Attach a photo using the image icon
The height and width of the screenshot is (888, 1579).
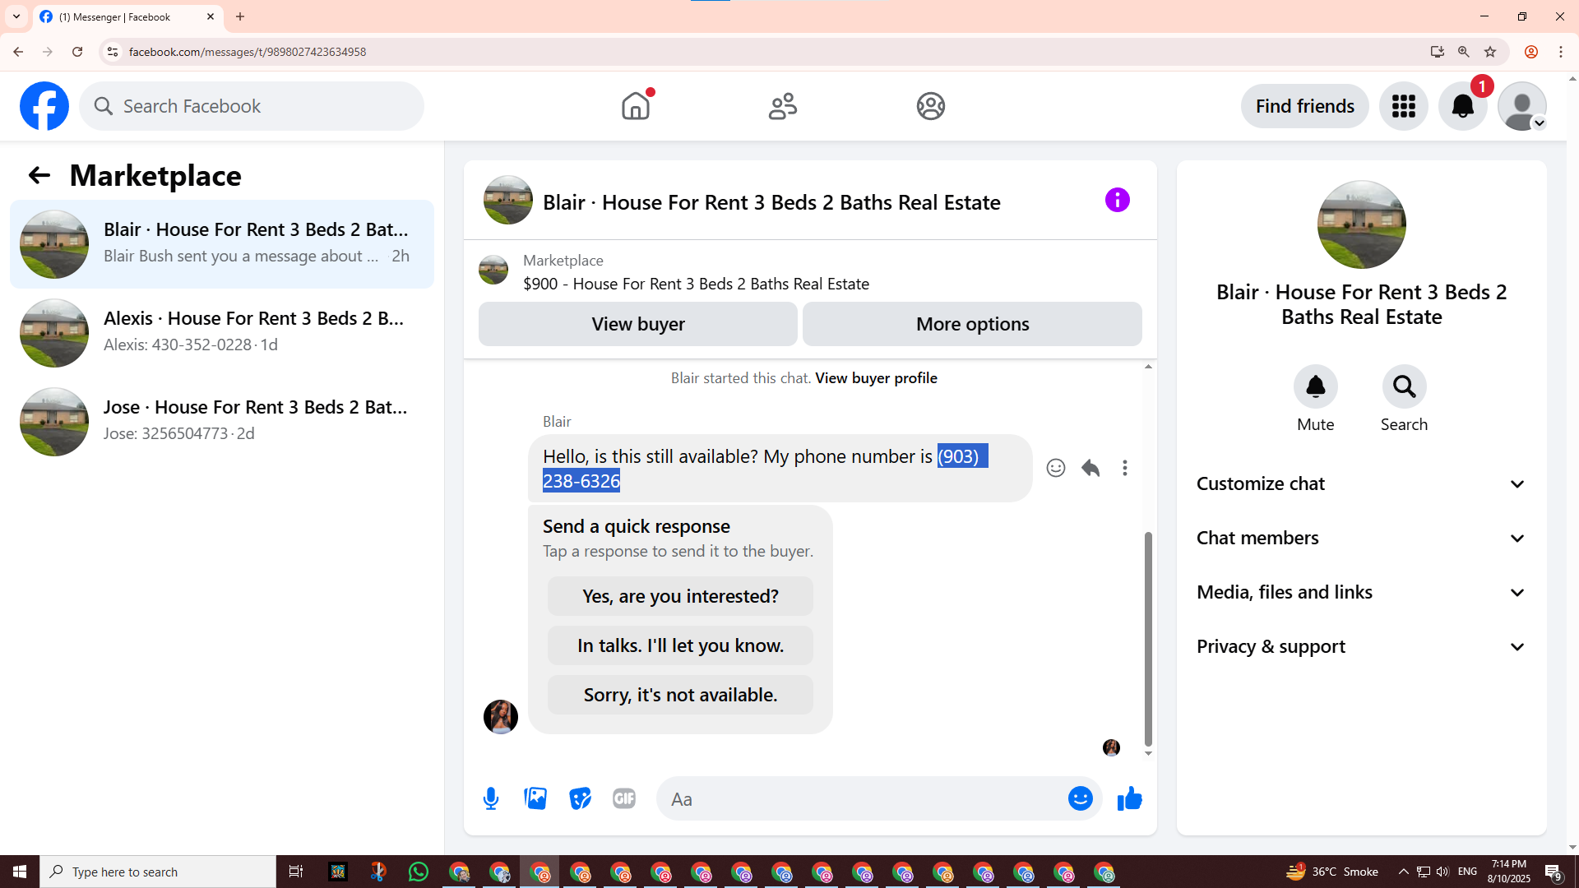coord(535,798)
